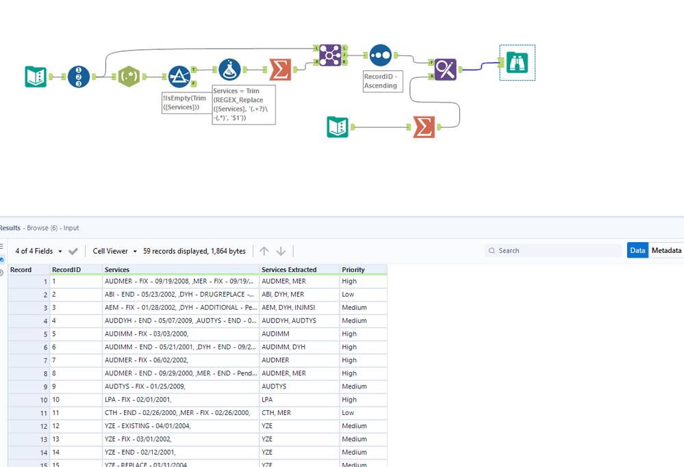684x467 pixels.
Task: Select cell 'YZE - END - 02/12/2001,'
Action: (181, 452)
